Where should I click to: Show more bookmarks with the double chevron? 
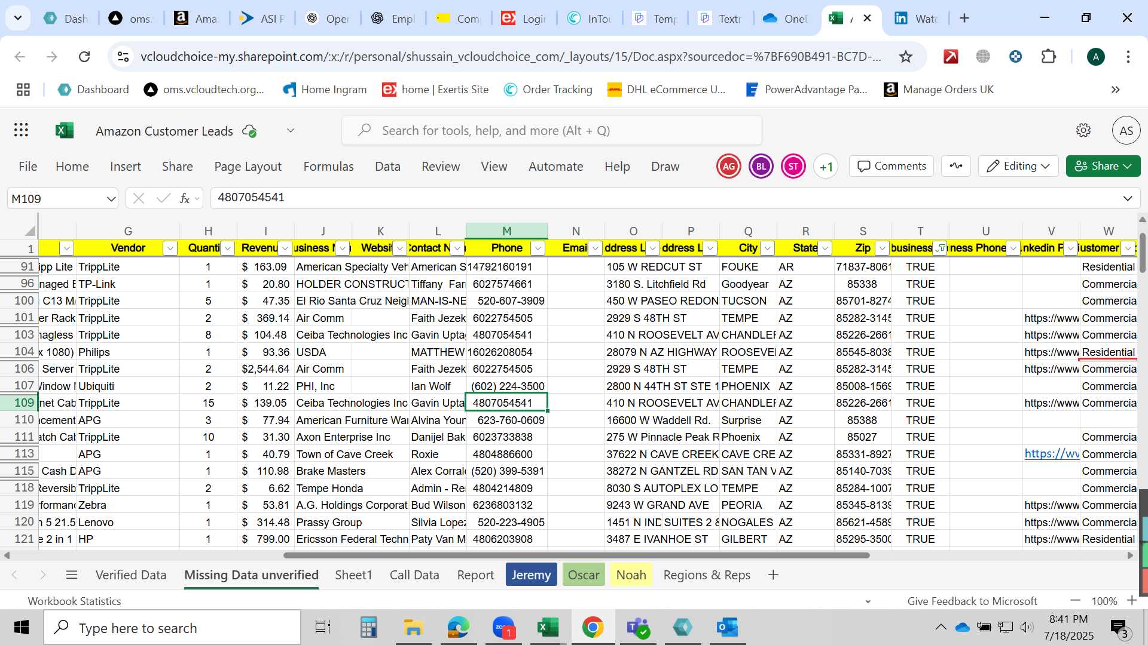coord(1115,90)
